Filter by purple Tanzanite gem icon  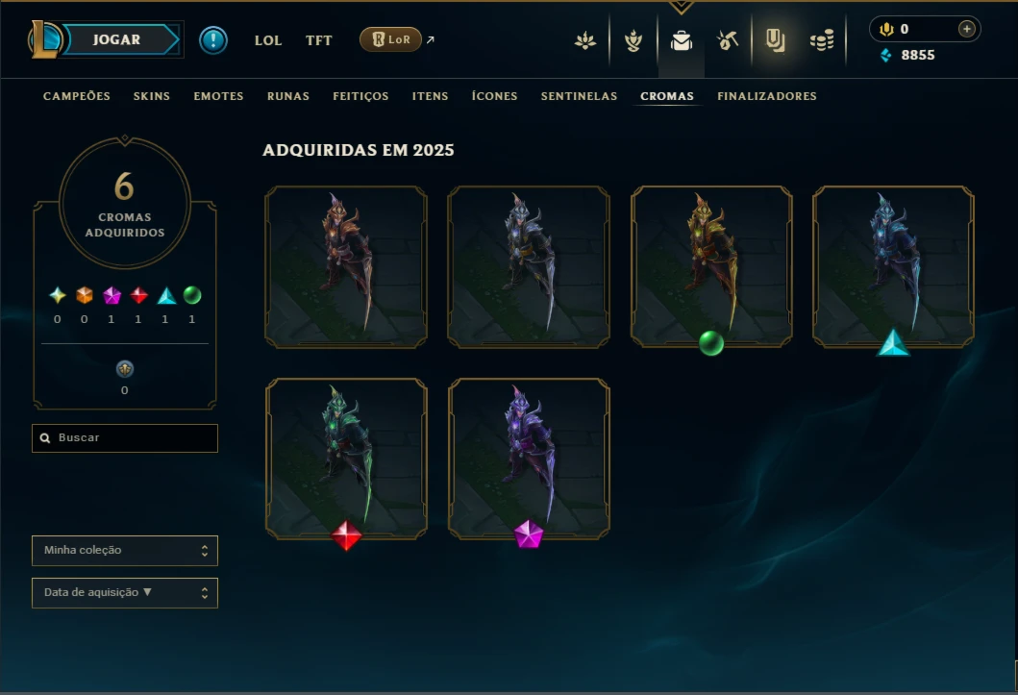pos(112,295)
